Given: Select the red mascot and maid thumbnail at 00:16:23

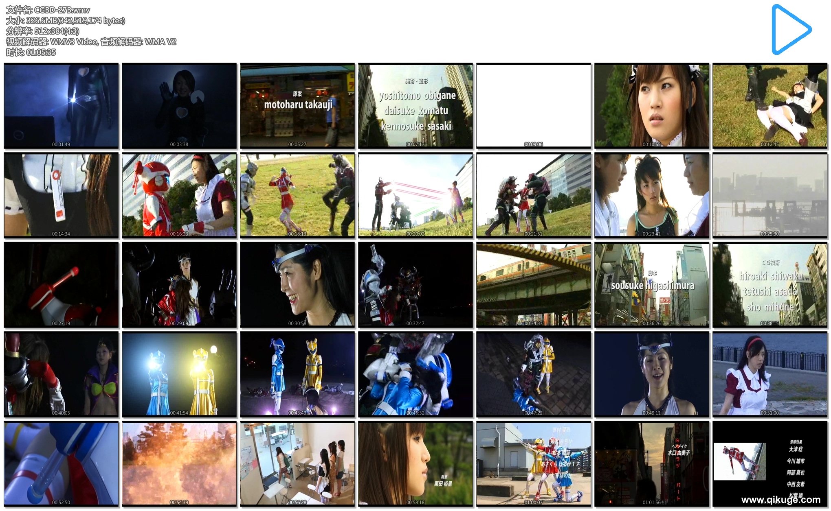Looking at the screenshot, I should pos(179,195).
